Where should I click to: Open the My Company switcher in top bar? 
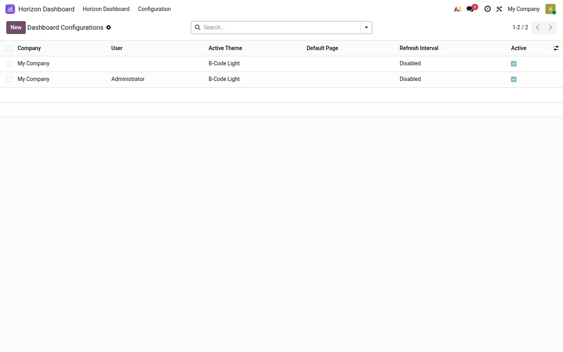pyautogui.click(x=524, y=9)
